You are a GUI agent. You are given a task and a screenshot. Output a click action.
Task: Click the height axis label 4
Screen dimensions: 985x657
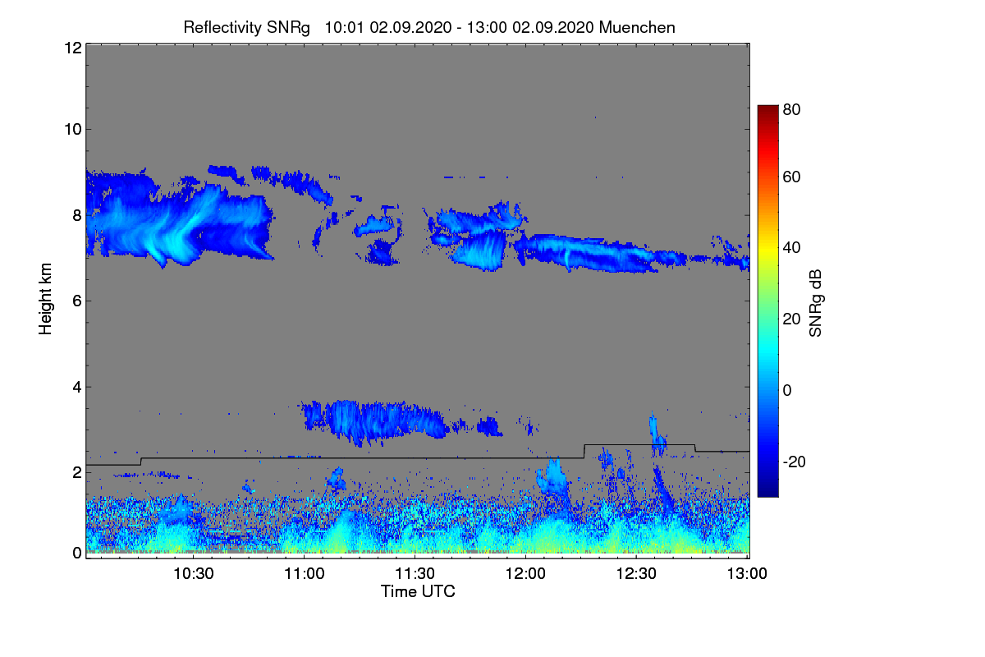click(77, 386)
